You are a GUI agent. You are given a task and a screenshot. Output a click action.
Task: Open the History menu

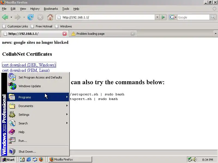coord(35,9)
